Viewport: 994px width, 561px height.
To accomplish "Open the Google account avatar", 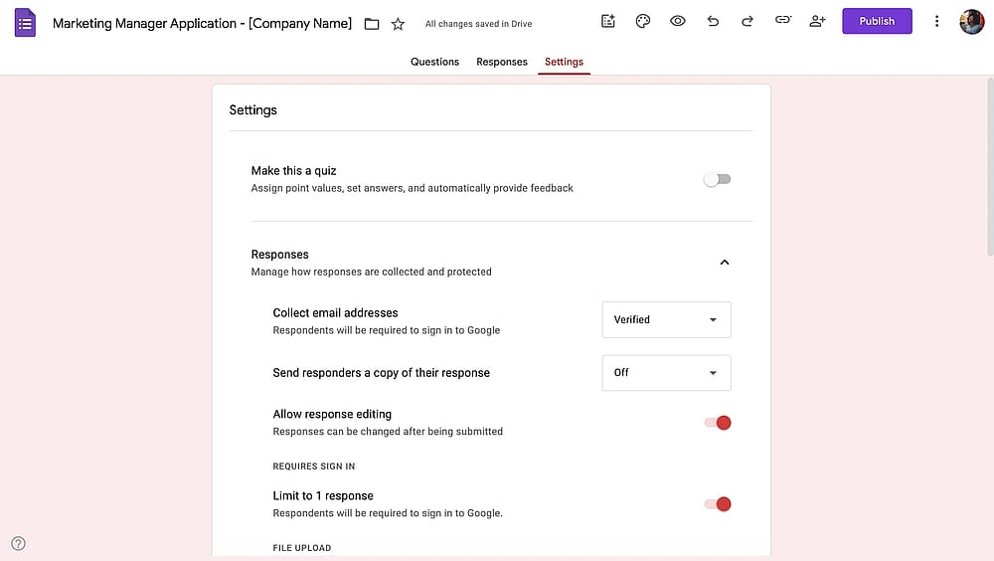I will (971, 22).
